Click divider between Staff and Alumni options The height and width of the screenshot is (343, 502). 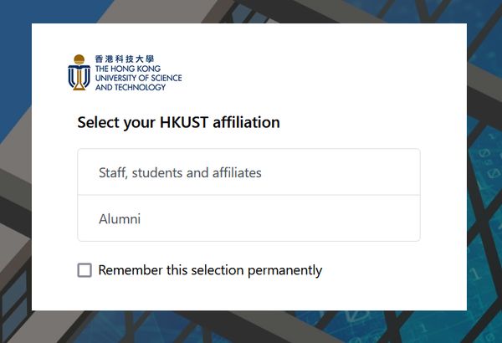[248, 195]
